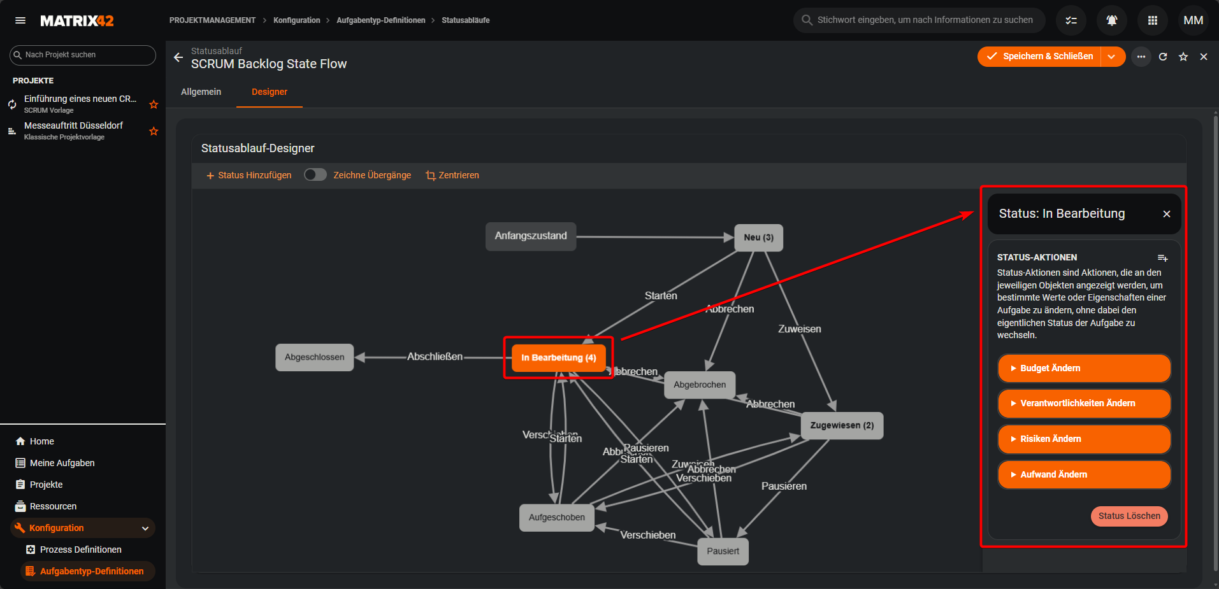Unfavorite the Messeauftritt Düsseldorf project star
The image size is (1219, 589).
coord(154,131)
